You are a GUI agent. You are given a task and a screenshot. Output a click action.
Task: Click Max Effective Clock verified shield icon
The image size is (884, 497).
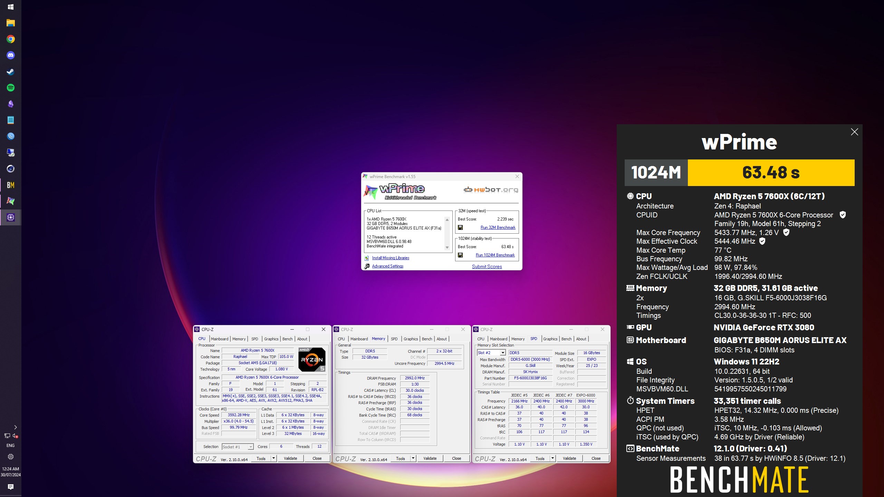tap(762, 241)
